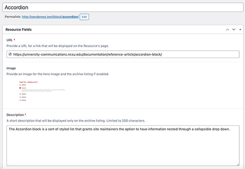Screen dimensions: 245x169
Task: Click the 'Provide a URL for a link' instruction text
Action: click(x=58, y=46)
